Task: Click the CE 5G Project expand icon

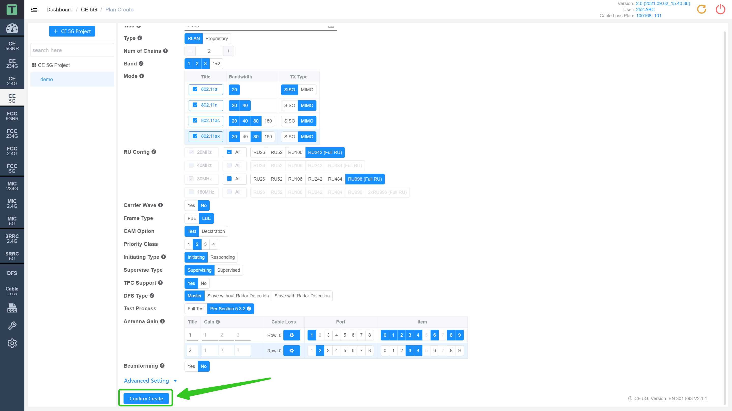Action: coord(34,65)
